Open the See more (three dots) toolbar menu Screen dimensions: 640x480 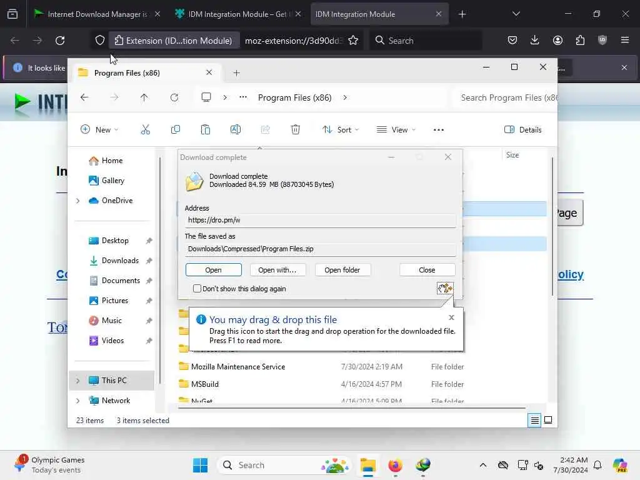[438, 130]
